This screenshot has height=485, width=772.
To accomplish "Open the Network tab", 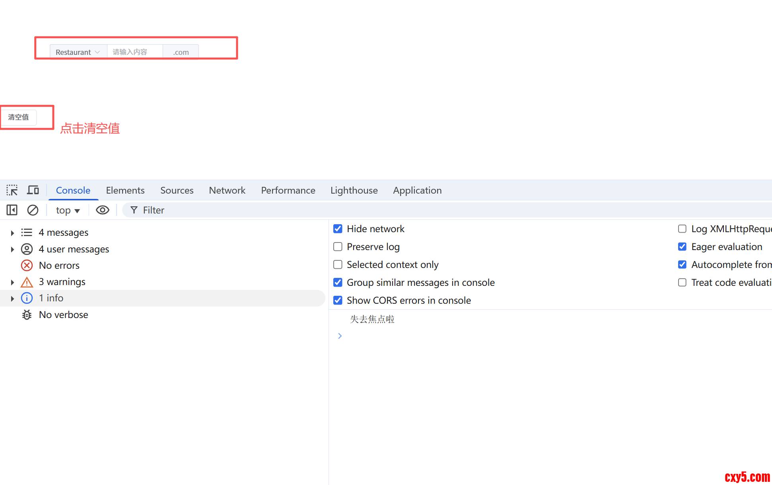I will (x=227, y=190).
